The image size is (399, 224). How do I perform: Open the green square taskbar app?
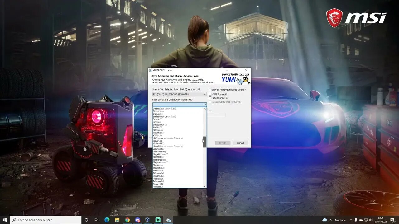(x=158, y=220)
